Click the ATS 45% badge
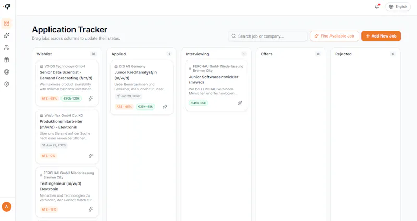Image resolution: width=417 pixels, height=221 pixels. point(124,107)
